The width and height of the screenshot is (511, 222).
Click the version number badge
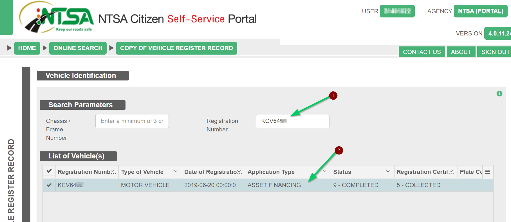point(498,33)
